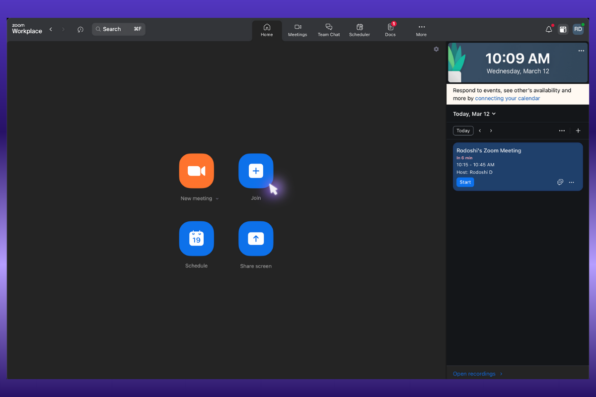Go back with the left arrow

pyautogui.click(x=51, y=29)
